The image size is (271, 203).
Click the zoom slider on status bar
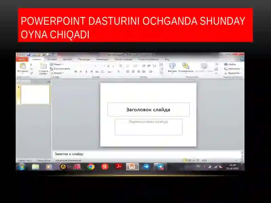[223, 160]
